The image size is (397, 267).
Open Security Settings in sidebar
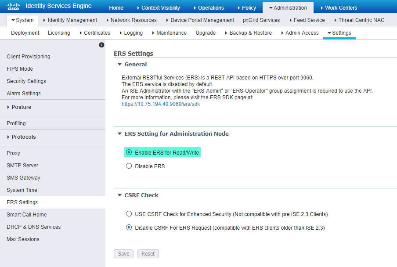click(26, 81)
